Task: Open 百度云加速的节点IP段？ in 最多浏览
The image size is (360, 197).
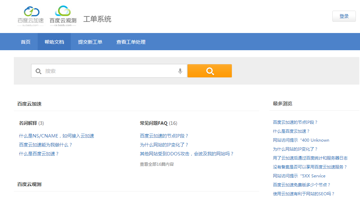Action: click(x=295, y=122)
